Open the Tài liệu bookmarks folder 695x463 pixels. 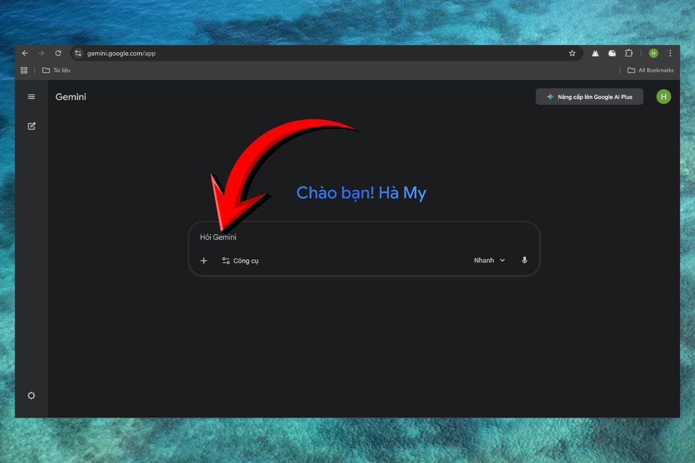(56, 70)
